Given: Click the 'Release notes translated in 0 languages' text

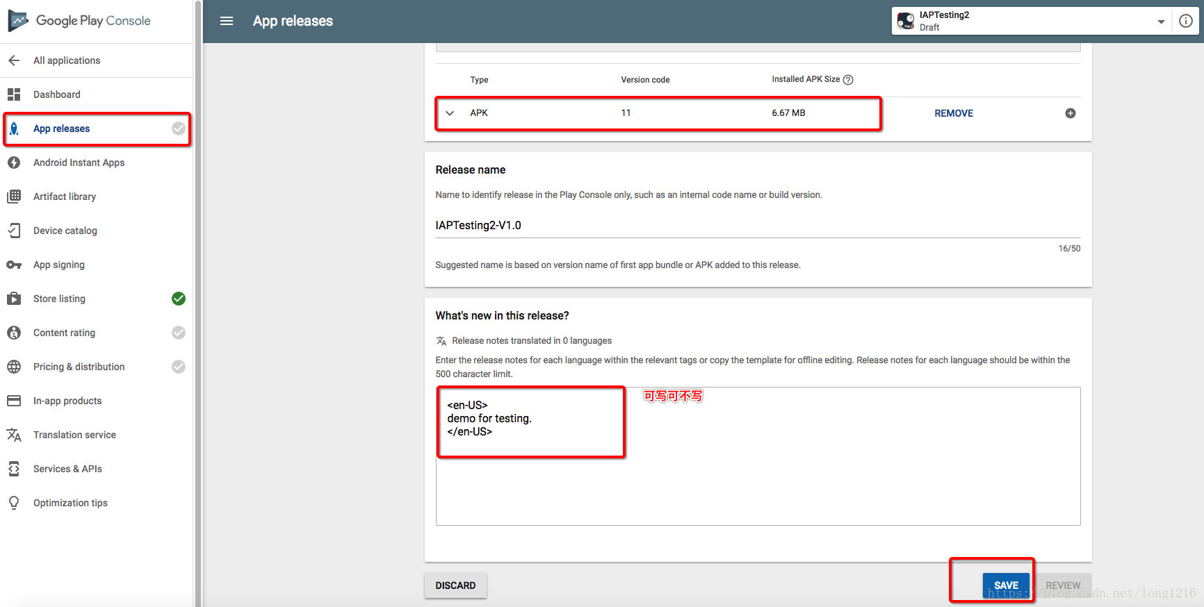Looking at the screenshot, I should pos(532,341).
